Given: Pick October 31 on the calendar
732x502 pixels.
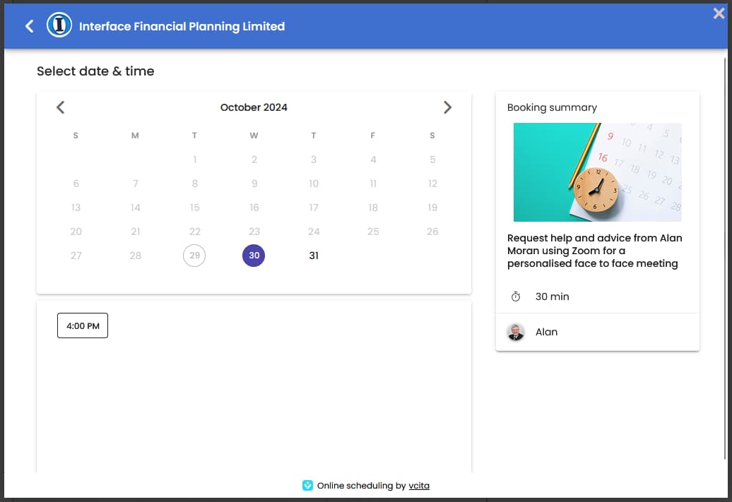Looking at the screenshot, I should click(x=314, y=256).
